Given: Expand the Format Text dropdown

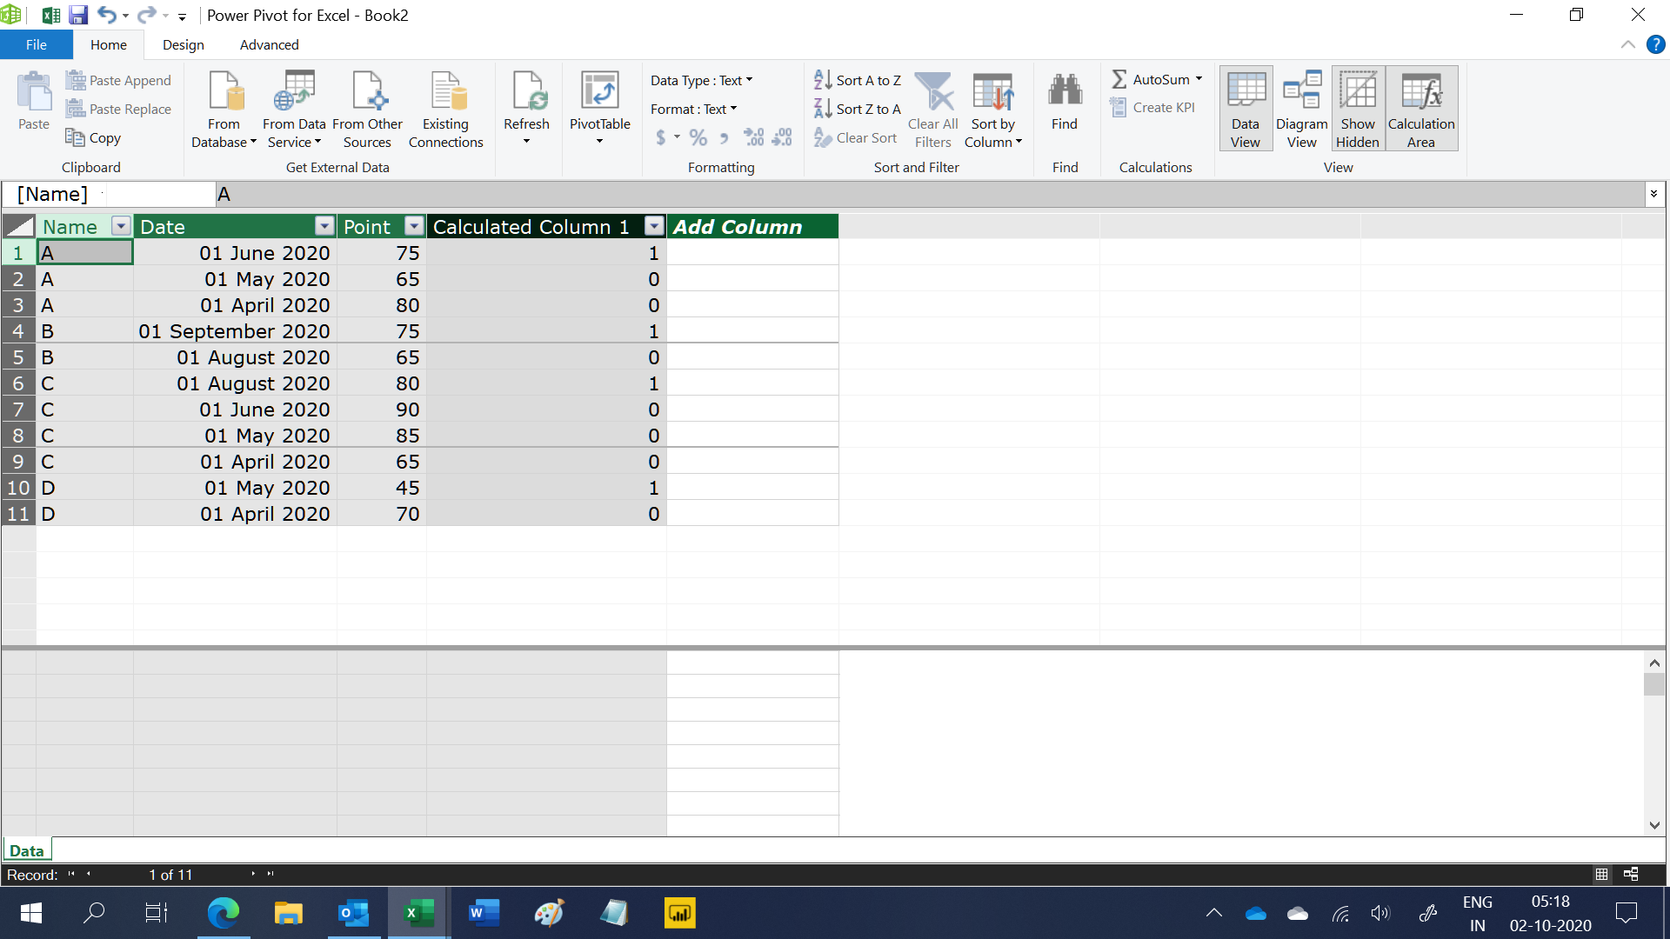Looking at the screenshot, I should coord(694,109).
